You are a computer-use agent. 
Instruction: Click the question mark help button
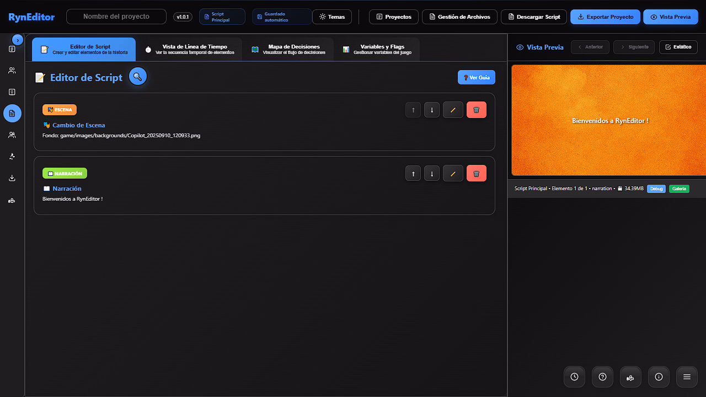click(x=602, y=377)
